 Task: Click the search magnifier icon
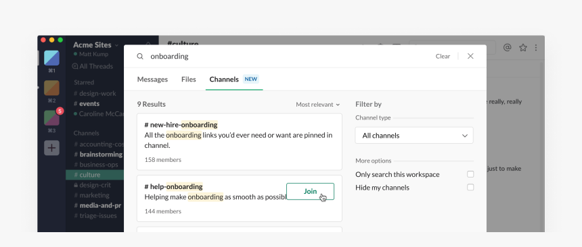pos(140,56)
